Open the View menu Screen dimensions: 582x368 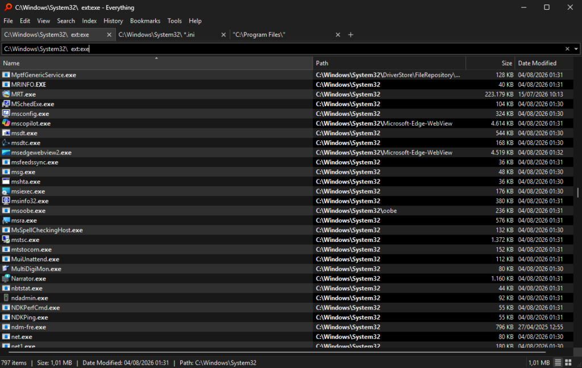click(x=43, y=21)
